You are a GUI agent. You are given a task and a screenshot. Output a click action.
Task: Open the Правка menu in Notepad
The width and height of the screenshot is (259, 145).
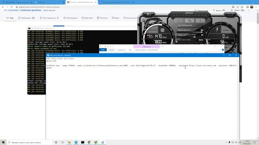[54, 58]
